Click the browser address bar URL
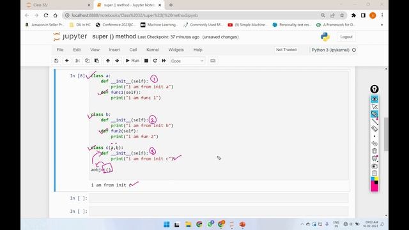Viewport: 409px width, 230px height. tap(135, 15)
